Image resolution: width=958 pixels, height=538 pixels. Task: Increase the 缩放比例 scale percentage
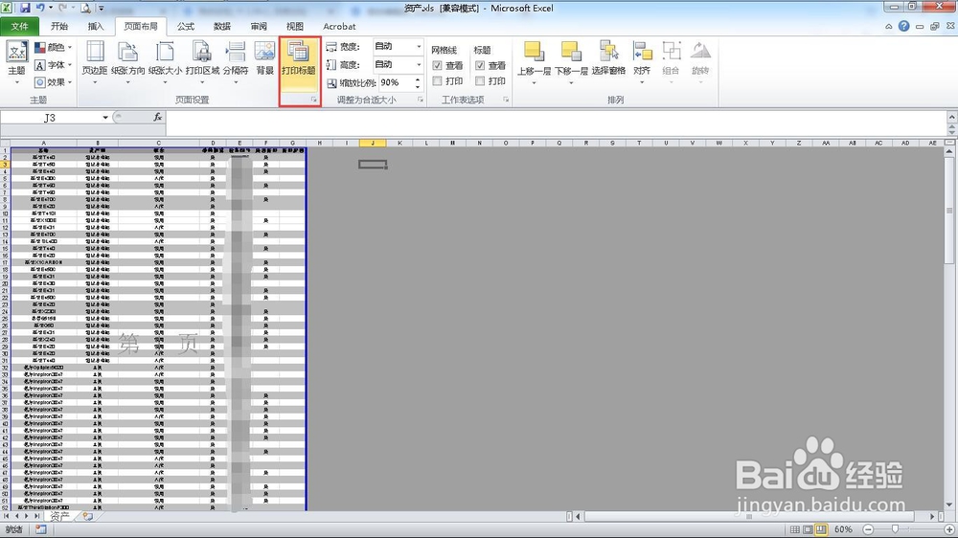418,79
